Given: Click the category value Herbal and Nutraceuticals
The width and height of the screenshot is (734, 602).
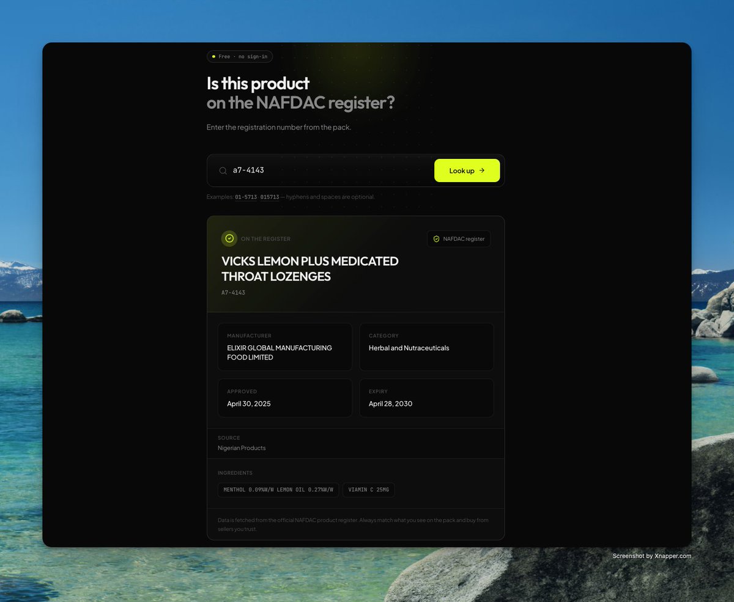Looking at the screenshot, I should point(409,348).
